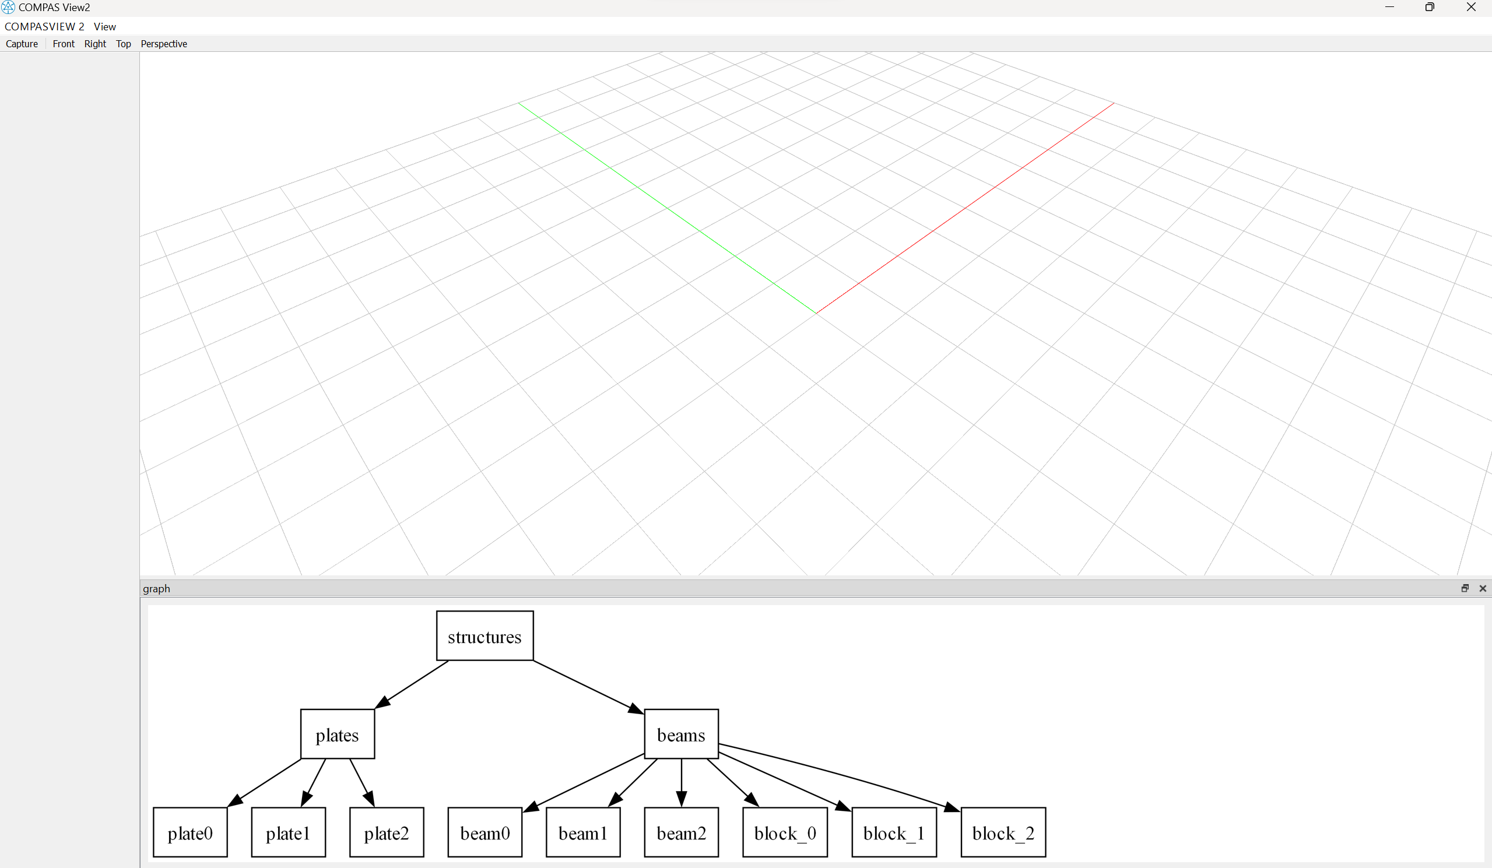The width and height of the screenshot is (1492, 868).
Task: Select the block_2 node
Action: coord(1002,832)
